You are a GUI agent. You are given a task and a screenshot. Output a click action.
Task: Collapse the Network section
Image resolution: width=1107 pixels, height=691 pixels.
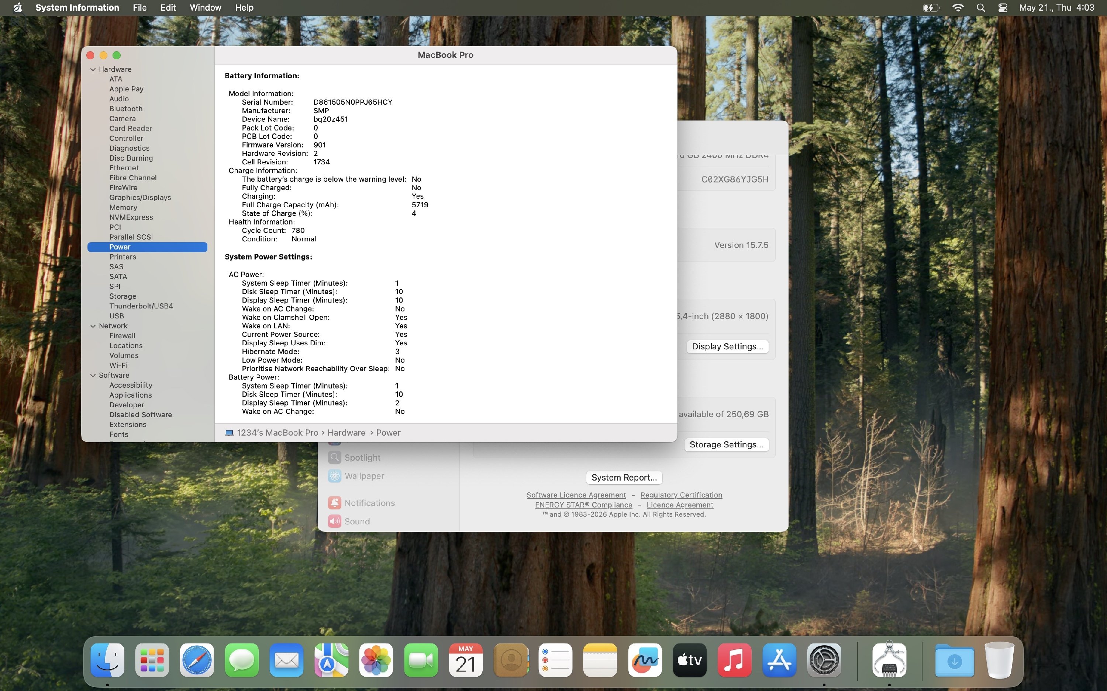point(93,326)
